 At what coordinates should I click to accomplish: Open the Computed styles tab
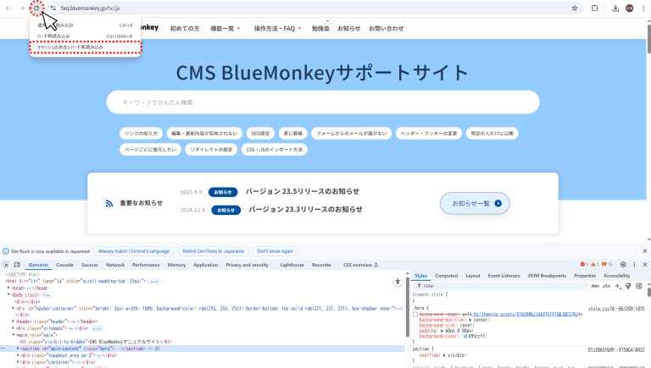[x=447, y=276]
